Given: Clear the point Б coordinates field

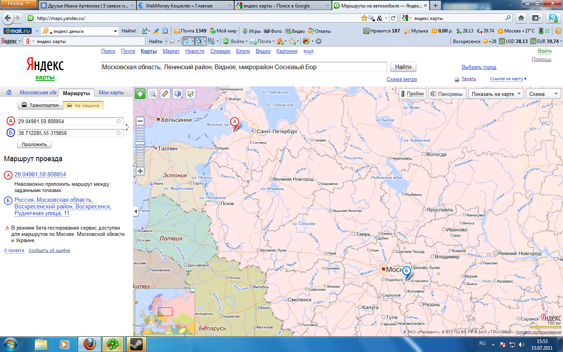Looking at the screenshot, I should 118,133.
